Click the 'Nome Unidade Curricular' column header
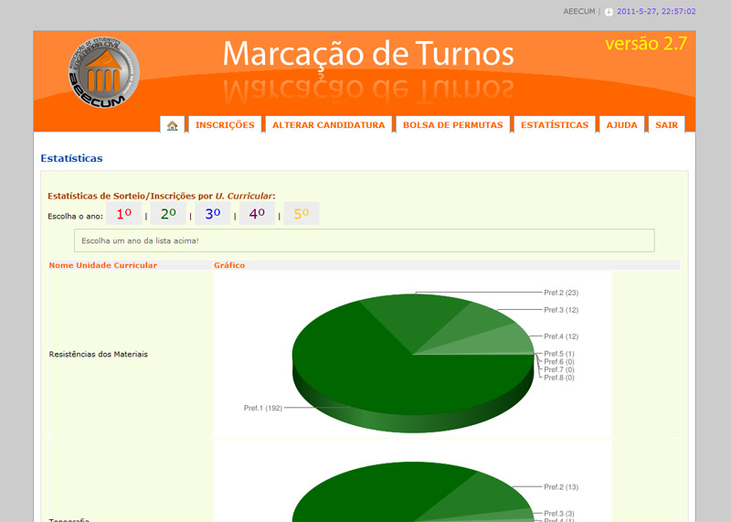Screen dimensions: 731x522 pyautogui.click(x=103, y=265)
